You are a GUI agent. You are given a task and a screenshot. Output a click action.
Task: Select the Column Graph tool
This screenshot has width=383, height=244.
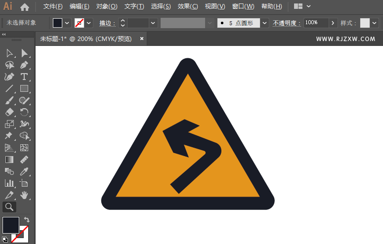point(9,183)
